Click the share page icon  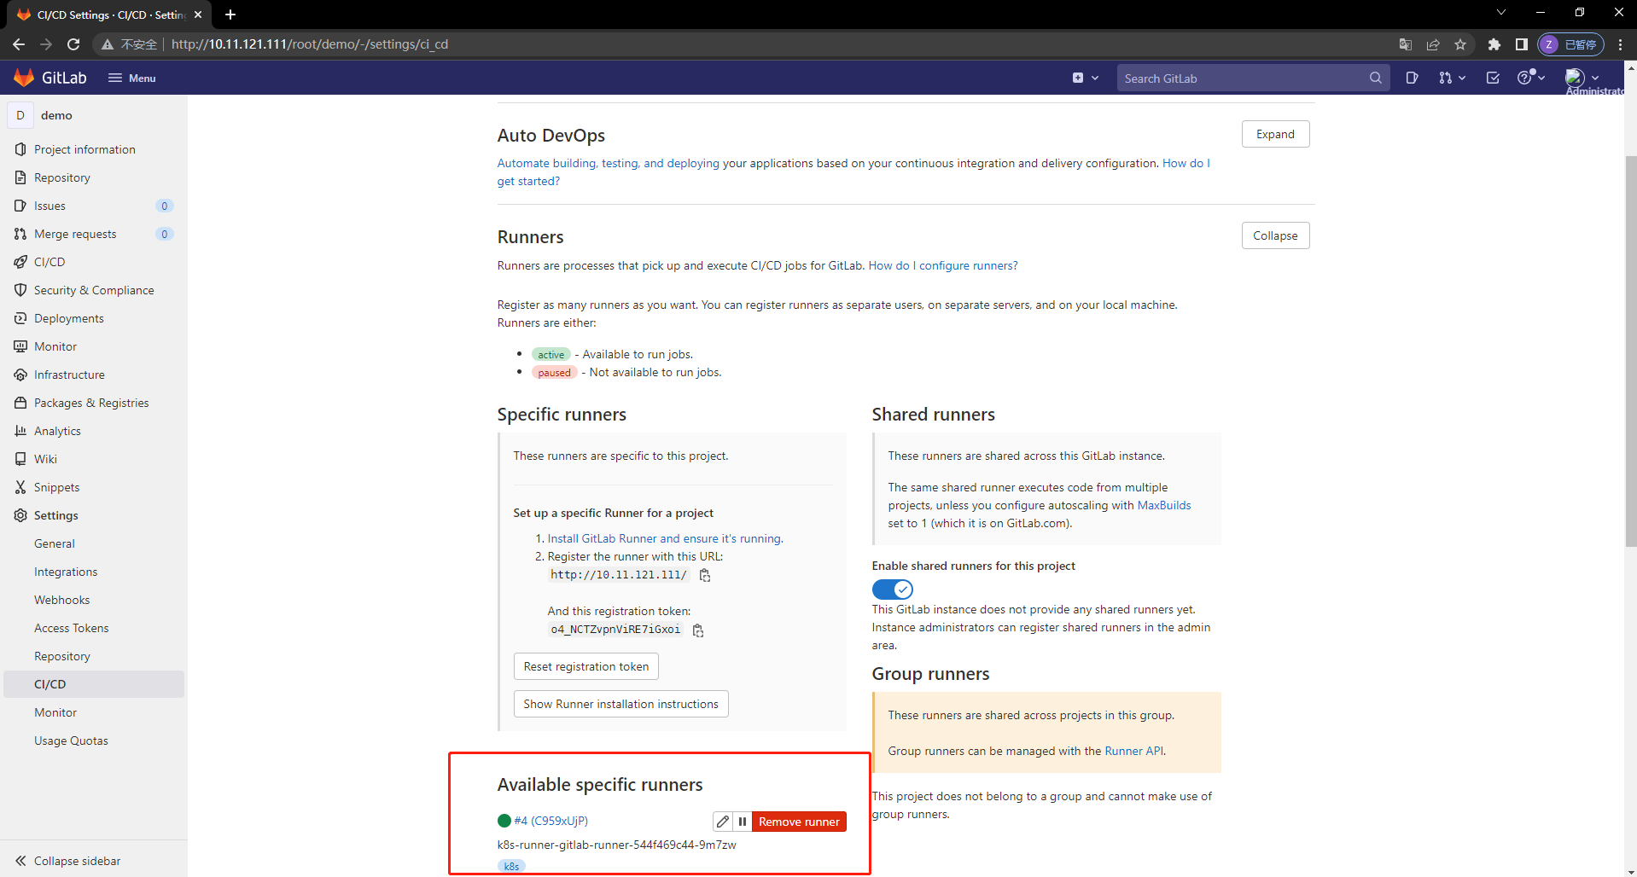click(x=1433, y=44)
